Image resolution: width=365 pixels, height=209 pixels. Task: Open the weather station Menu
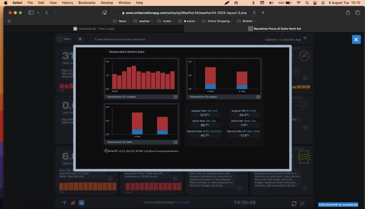click(64, 39)
